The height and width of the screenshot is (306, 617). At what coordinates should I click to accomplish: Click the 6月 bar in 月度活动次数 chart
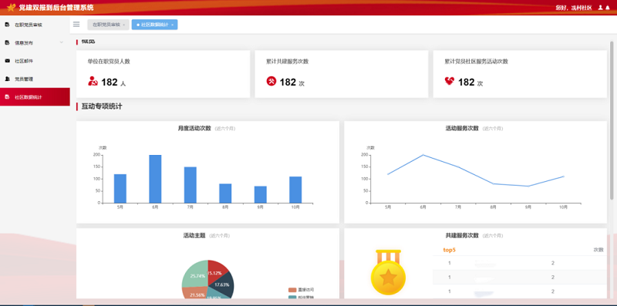click(155, 179)
